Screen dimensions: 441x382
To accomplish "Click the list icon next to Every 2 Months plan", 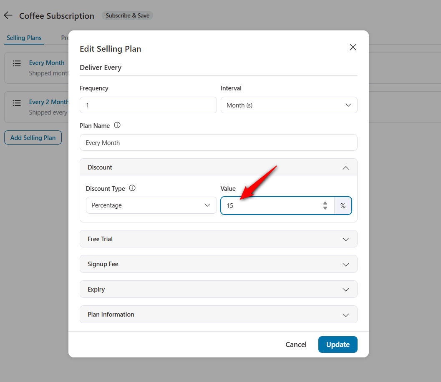I will [17, 103].
